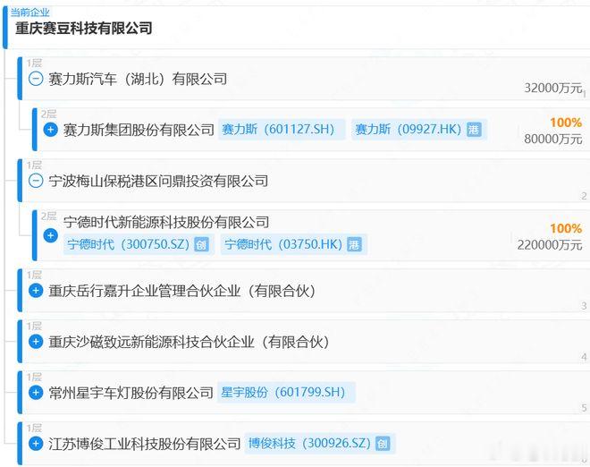Click the 220000万元 amount value
Screen dimensions: 590x467
(550, 245)
